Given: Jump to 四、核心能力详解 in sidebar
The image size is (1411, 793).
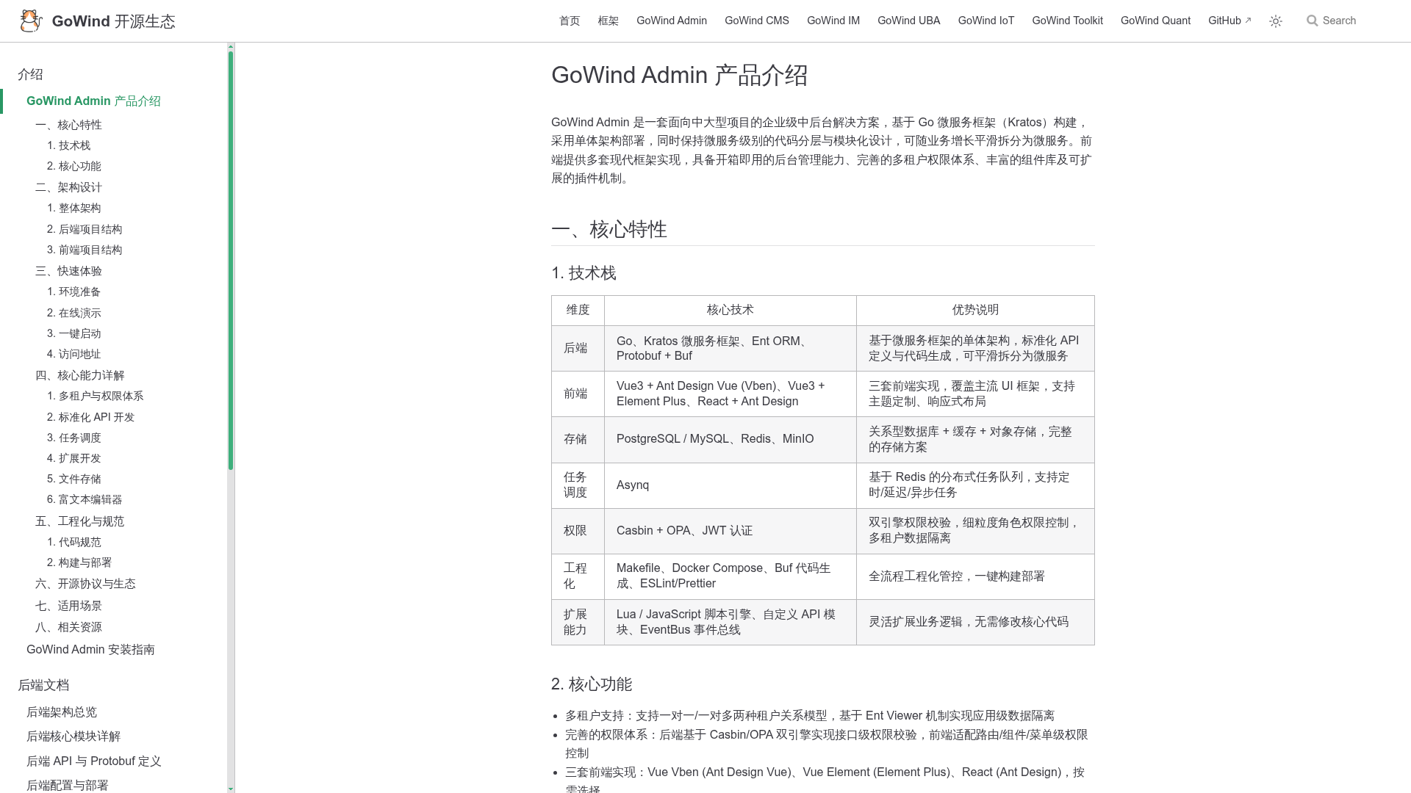Looking at the screenshot, I should pos(79,375).
